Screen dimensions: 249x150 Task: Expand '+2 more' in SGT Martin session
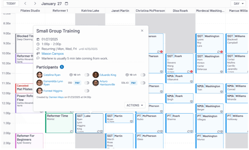[111, 122]
